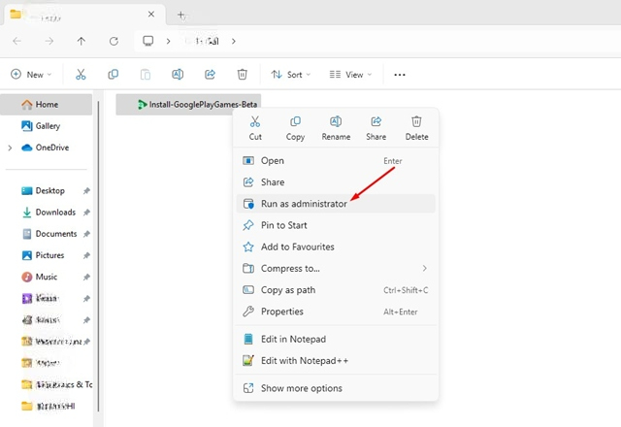
Task: Unpin Music via its pin icon
Action: click(x=86, y=277)
